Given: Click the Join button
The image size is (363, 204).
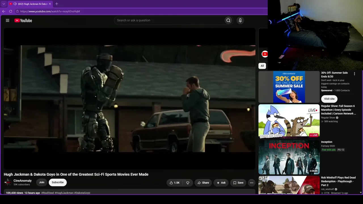Looking at the screenshot, I should pos(42,182).
